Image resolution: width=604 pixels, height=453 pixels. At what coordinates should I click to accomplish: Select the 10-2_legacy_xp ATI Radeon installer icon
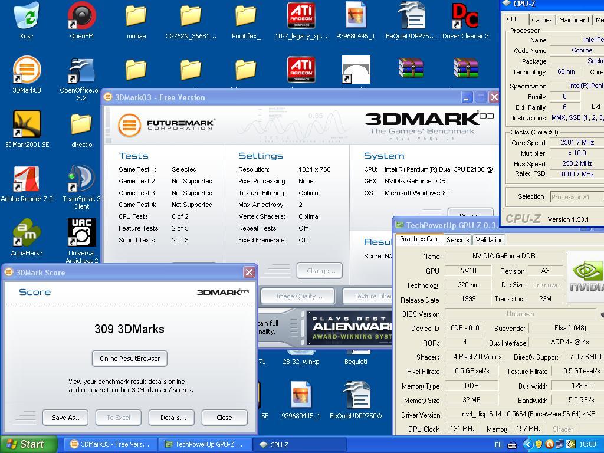tap(301, 21)
